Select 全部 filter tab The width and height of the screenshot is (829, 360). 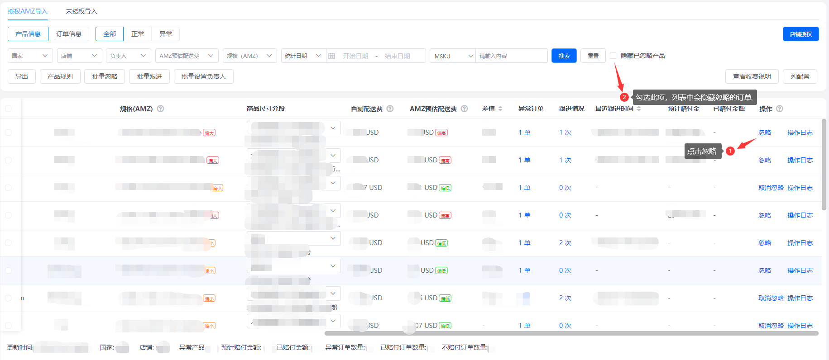coord(110,34)
